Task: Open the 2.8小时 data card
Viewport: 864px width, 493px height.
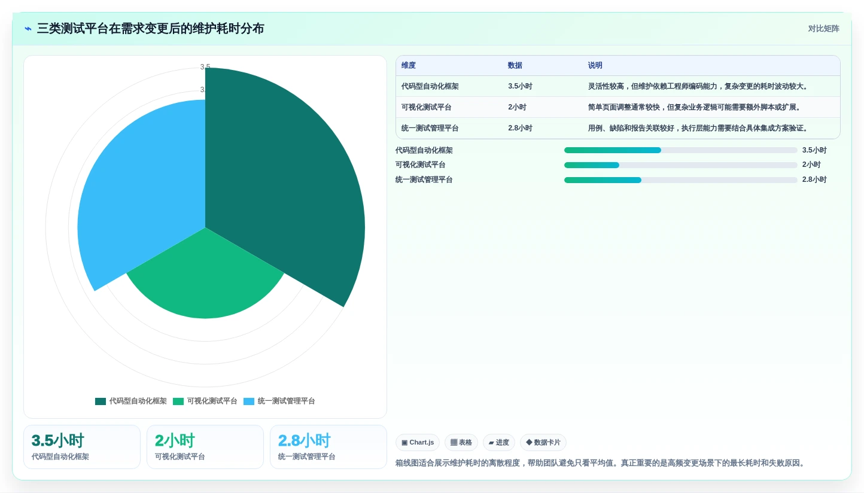Action: pyautogui.click(x=328, y=447)
